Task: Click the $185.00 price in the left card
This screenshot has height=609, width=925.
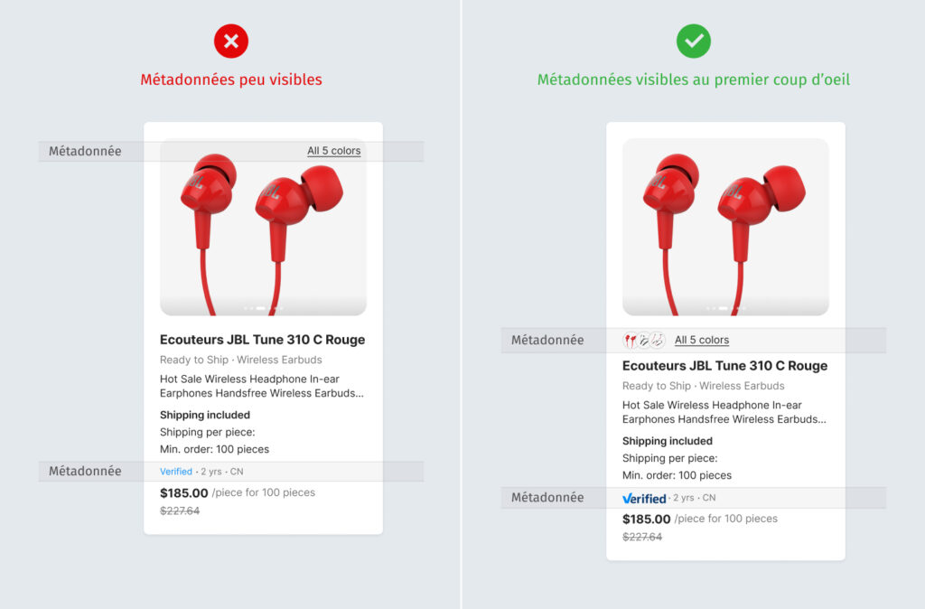Action: point(183,493)
